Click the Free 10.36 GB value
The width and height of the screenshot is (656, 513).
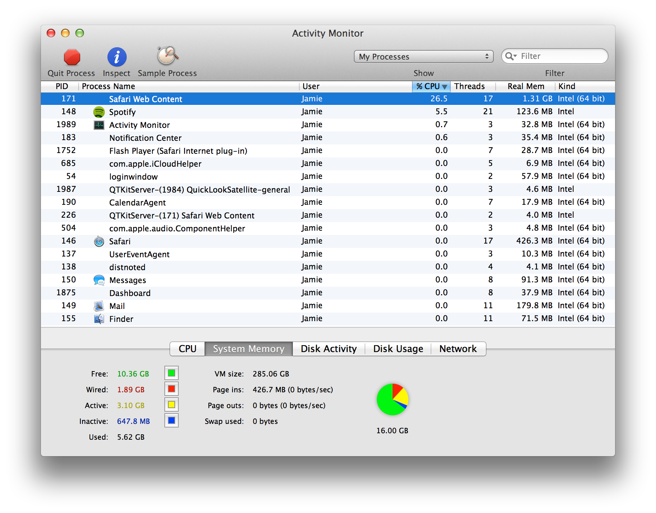click(133, 374)
